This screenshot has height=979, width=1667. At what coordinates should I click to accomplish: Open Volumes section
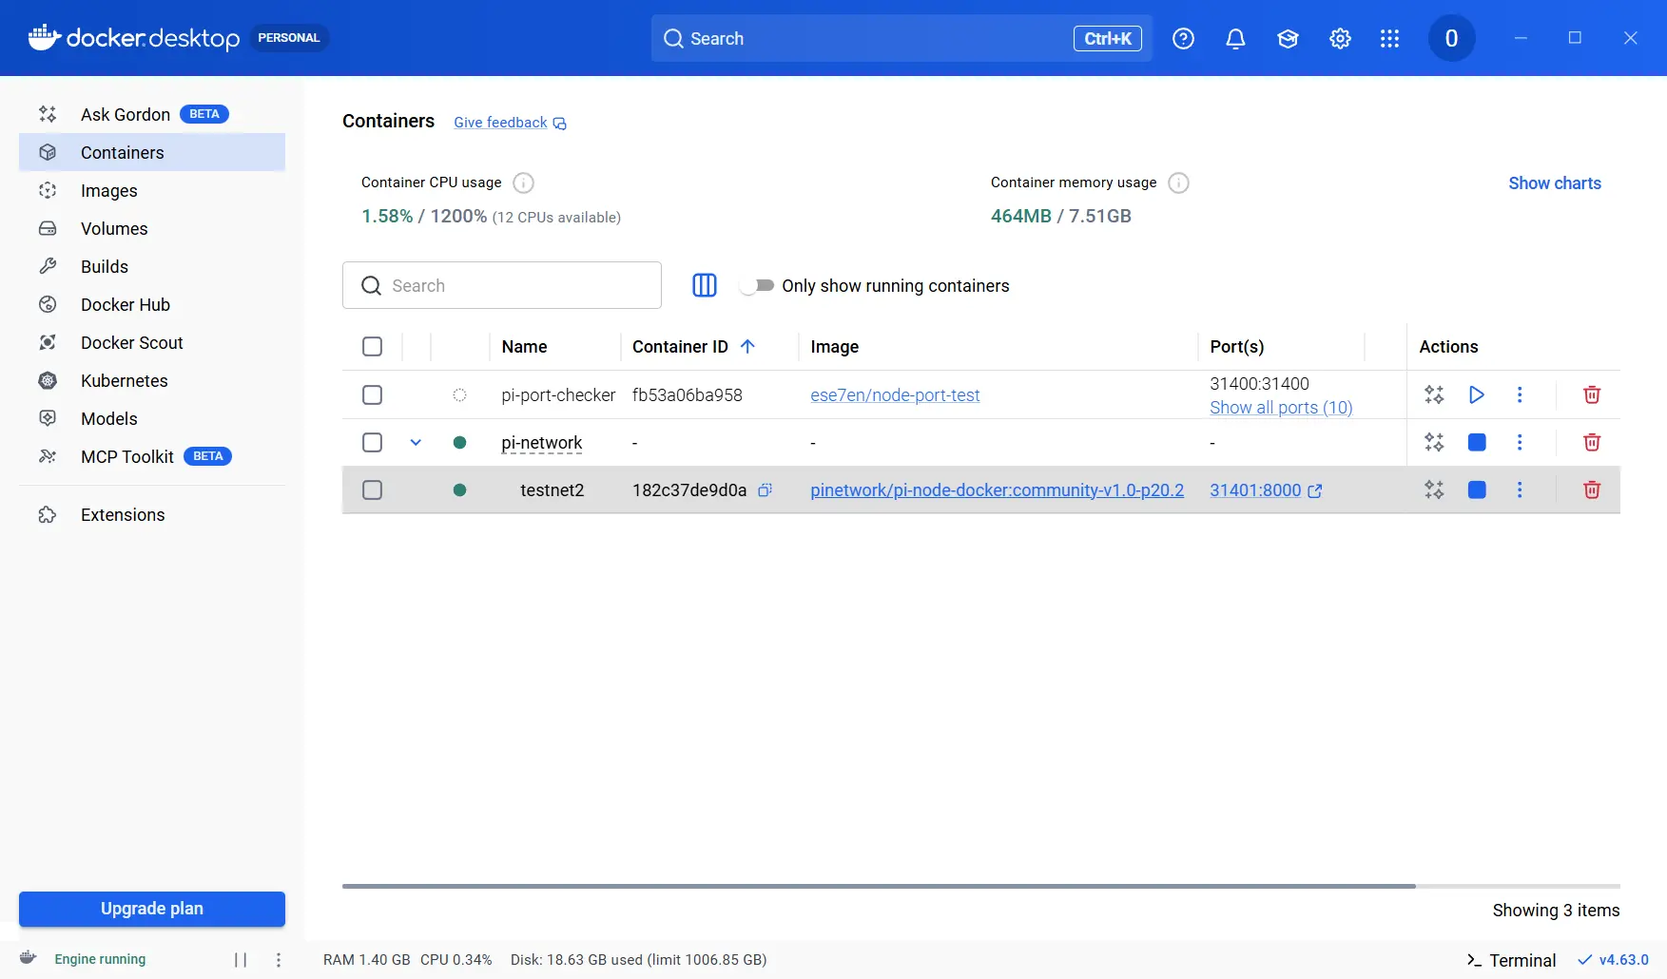tap(114, 229)
